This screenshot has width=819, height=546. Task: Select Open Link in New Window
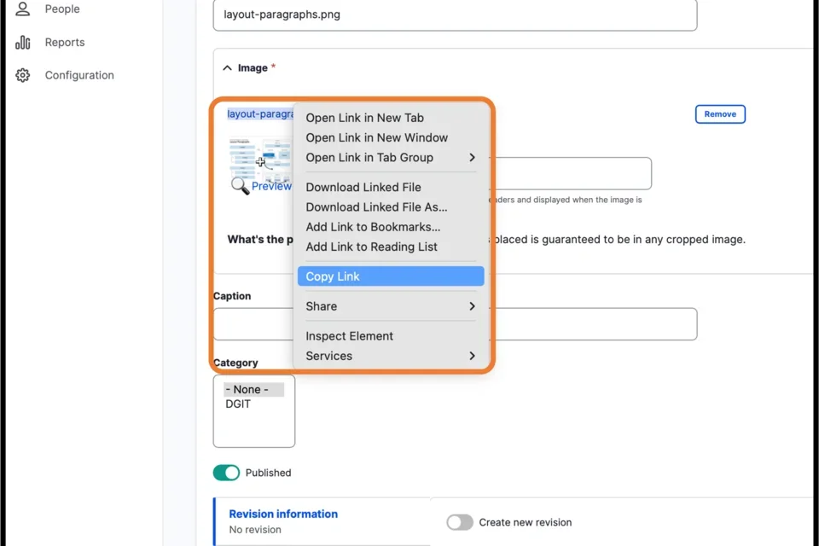click(376, 137)
